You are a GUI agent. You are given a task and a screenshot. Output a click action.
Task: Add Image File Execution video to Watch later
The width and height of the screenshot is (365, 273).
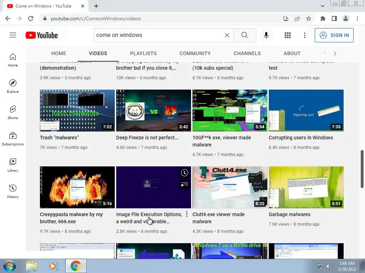click(185, 173)
